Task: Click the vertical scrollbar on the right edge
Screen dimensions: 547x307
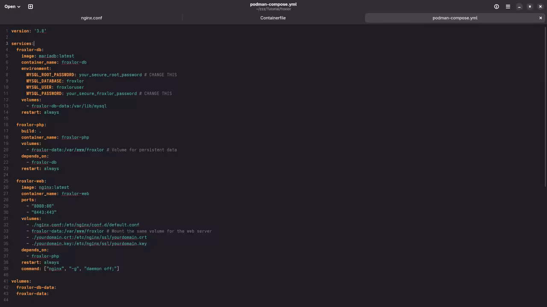Action: click(545, 107)
